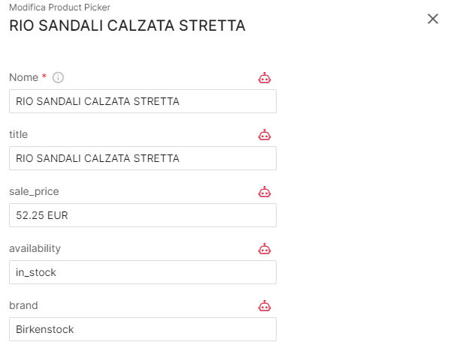Screen dimensions: 451x342
Task: Select the availability field containing in_stock
Action: [143, 272]
